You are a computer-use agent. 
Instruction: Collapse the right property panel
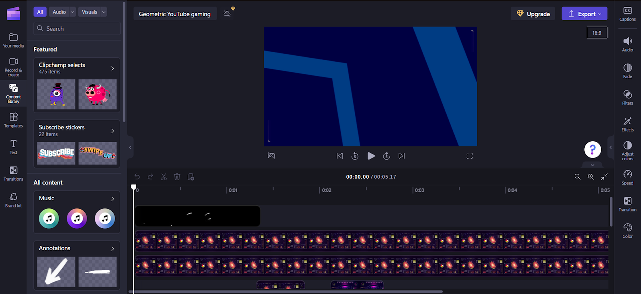(611, 148)
